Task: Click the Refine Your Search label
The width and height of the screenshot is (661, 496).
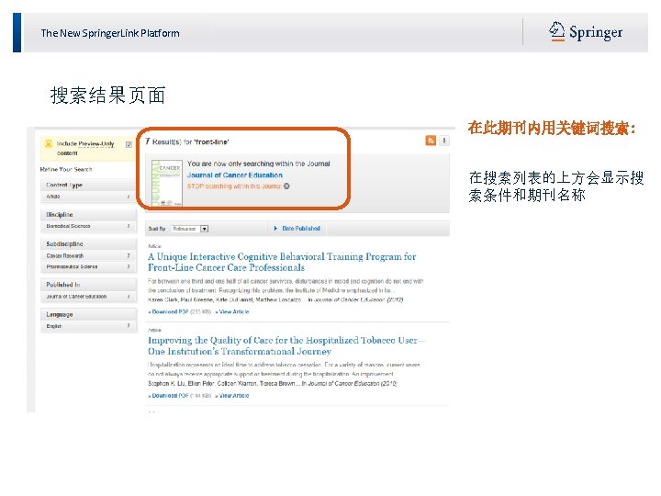Action: [x=66, y=169]
